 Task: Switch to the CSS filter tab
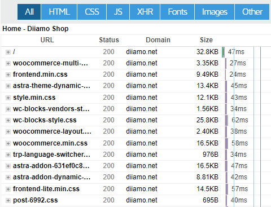(92, 12)
